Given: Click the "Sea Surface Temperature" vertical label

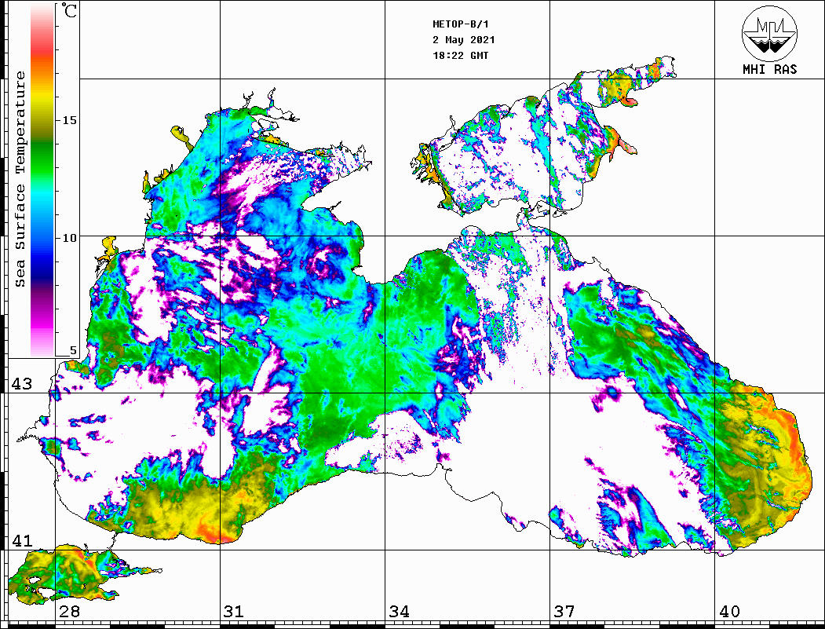Looking at the screenshot, I should pos(20,179).
